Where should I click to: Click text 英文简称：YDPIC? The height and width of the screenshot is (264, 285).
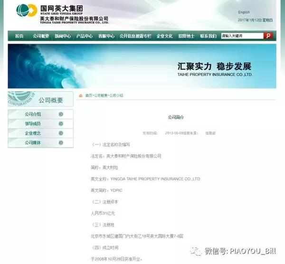click(x=106, y=190)
